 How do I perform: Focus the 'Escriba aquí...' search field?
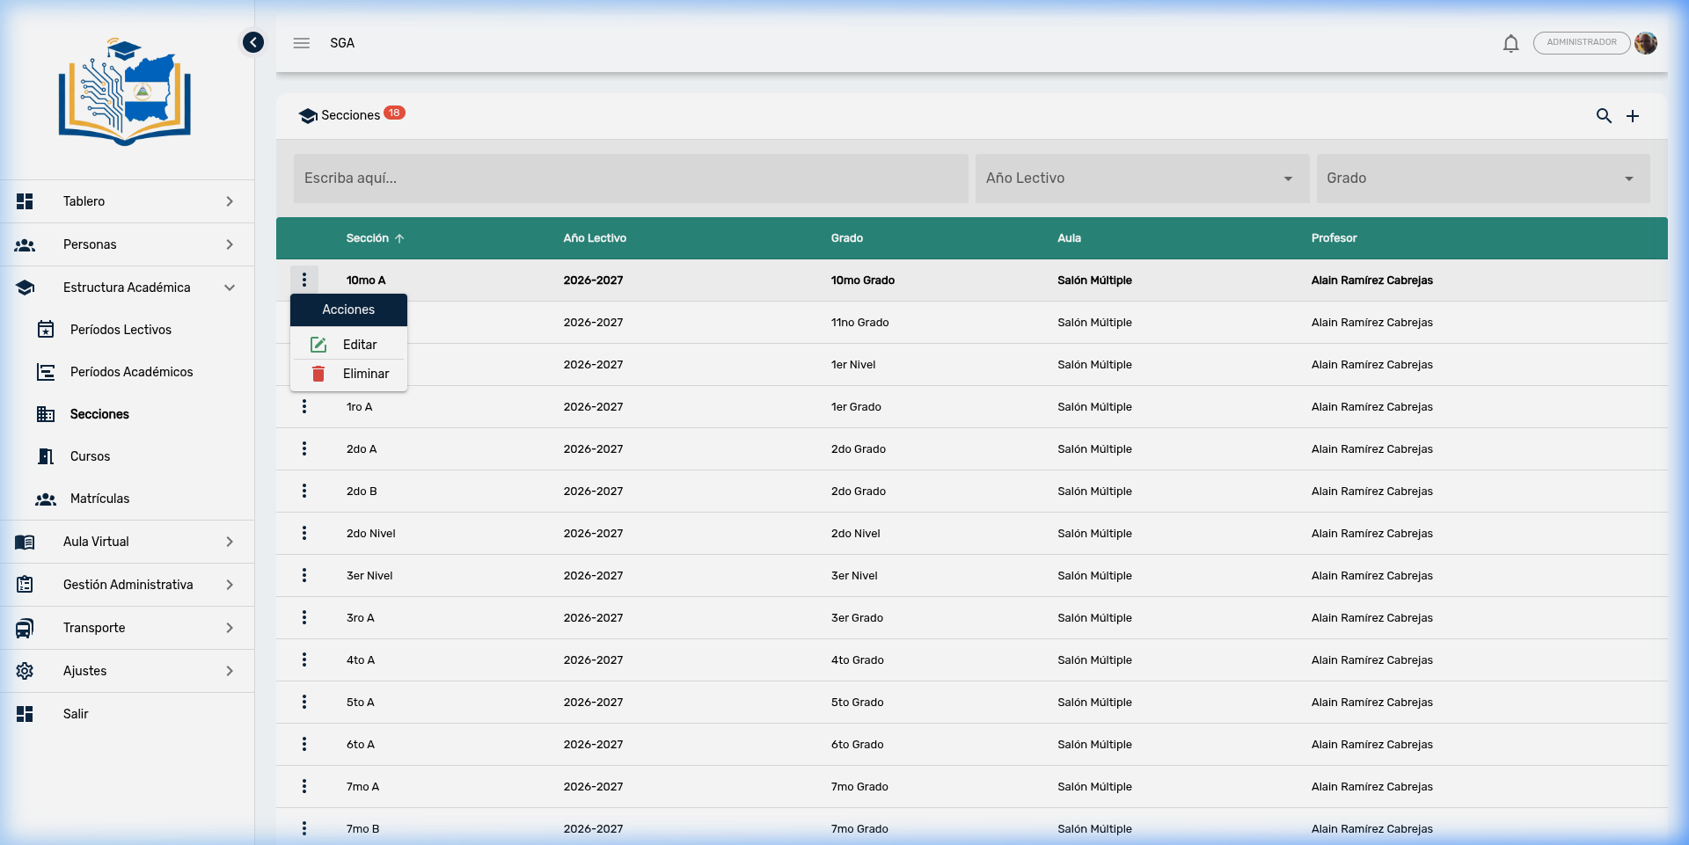(630, 178)
